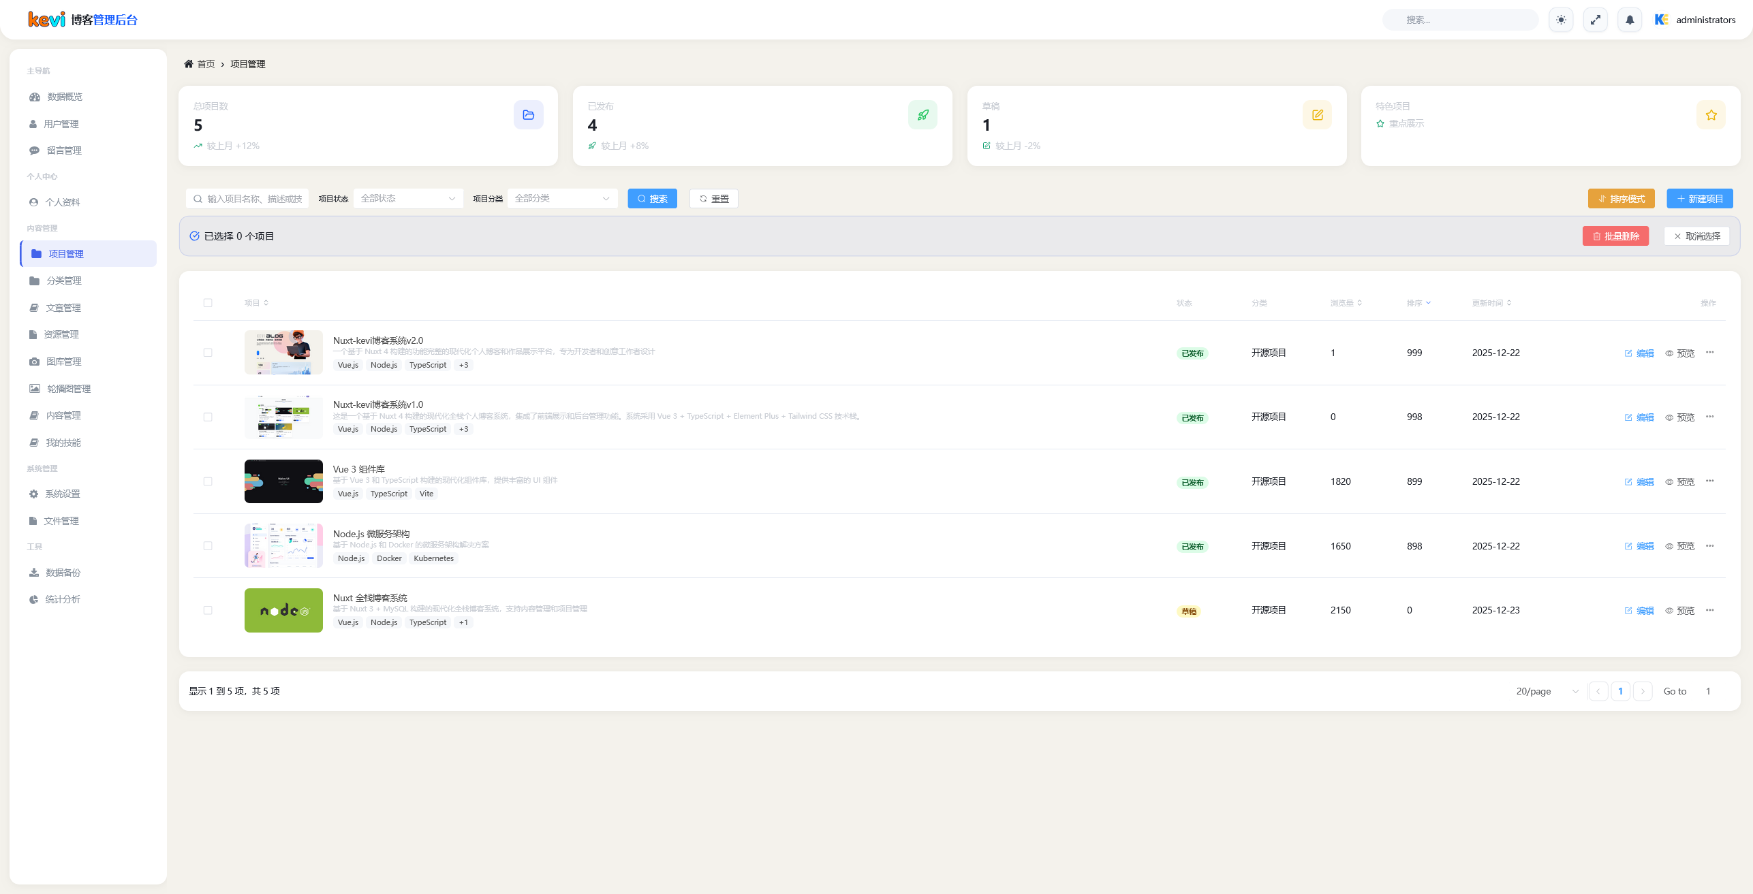Select the checkbox for Nuxt-kevi博客系统v2.0
Image resolution: width=1753 pixels, height=894 pixels.
pyautogui.click(x=208, y=353)
